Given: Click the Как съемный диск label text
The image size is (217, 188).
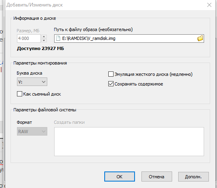Looking at the screenshot, I should pyautogui.click(x=42, y=94).
